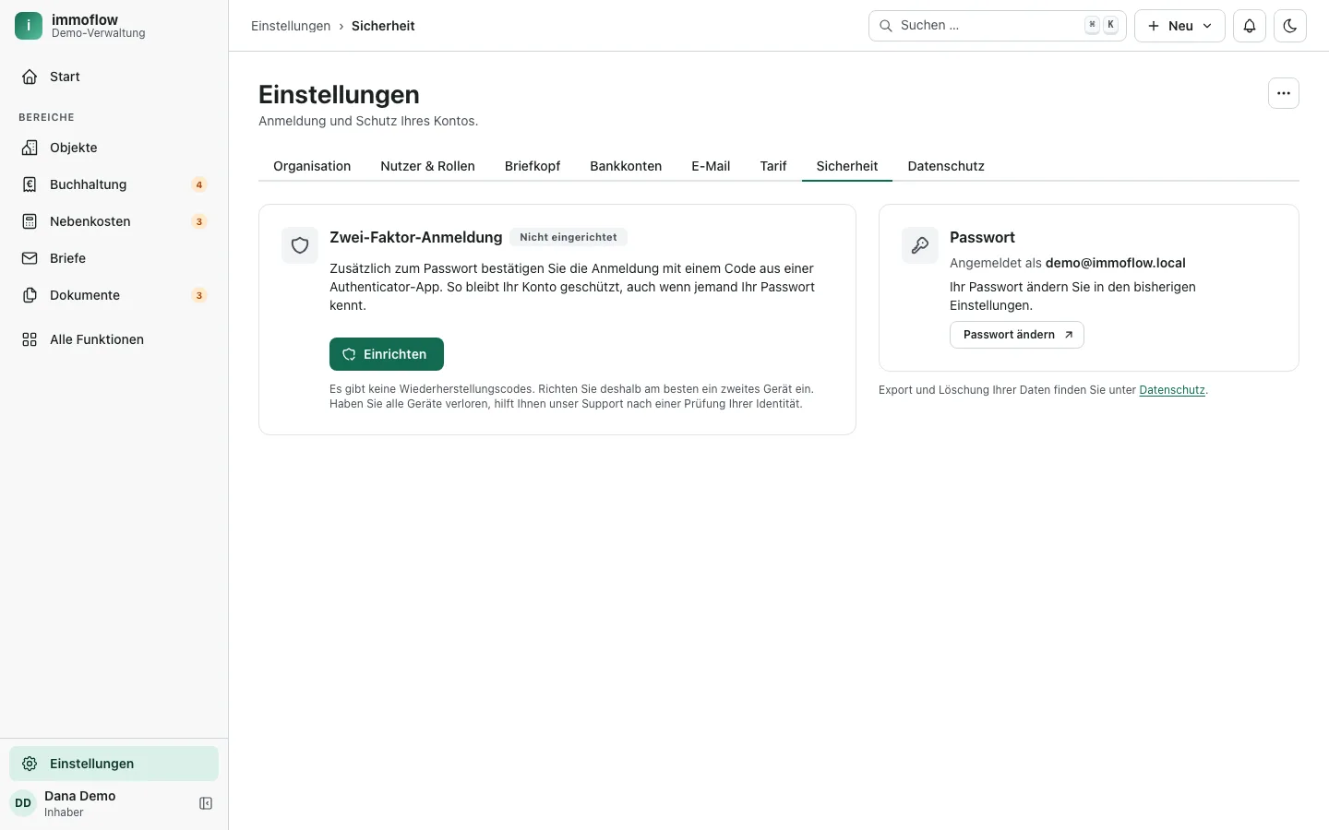Screen dimensions: 1329x830
Task: Show Alle Funktionen grid
Action: coord(114,339)
